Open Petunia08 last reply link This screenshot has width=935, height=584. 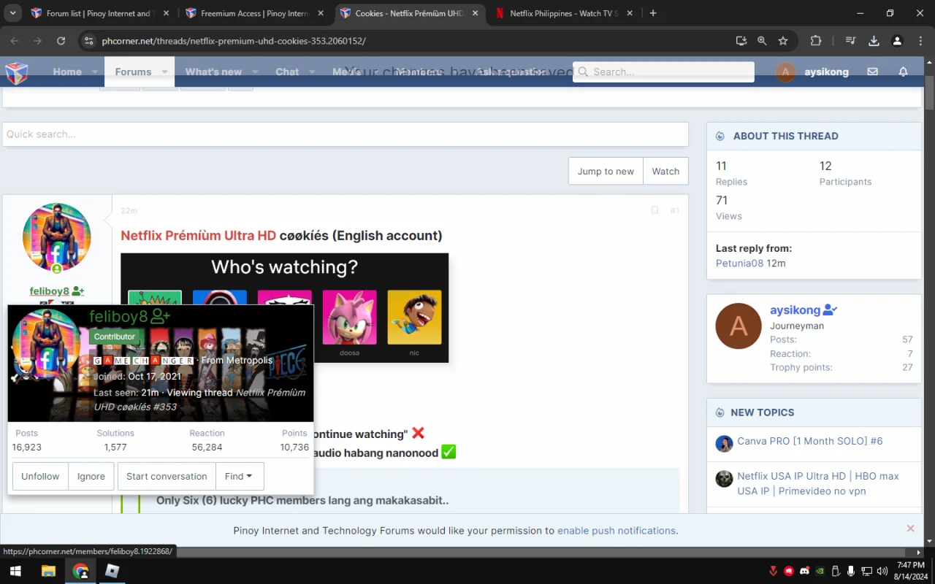tap(739, 263)
